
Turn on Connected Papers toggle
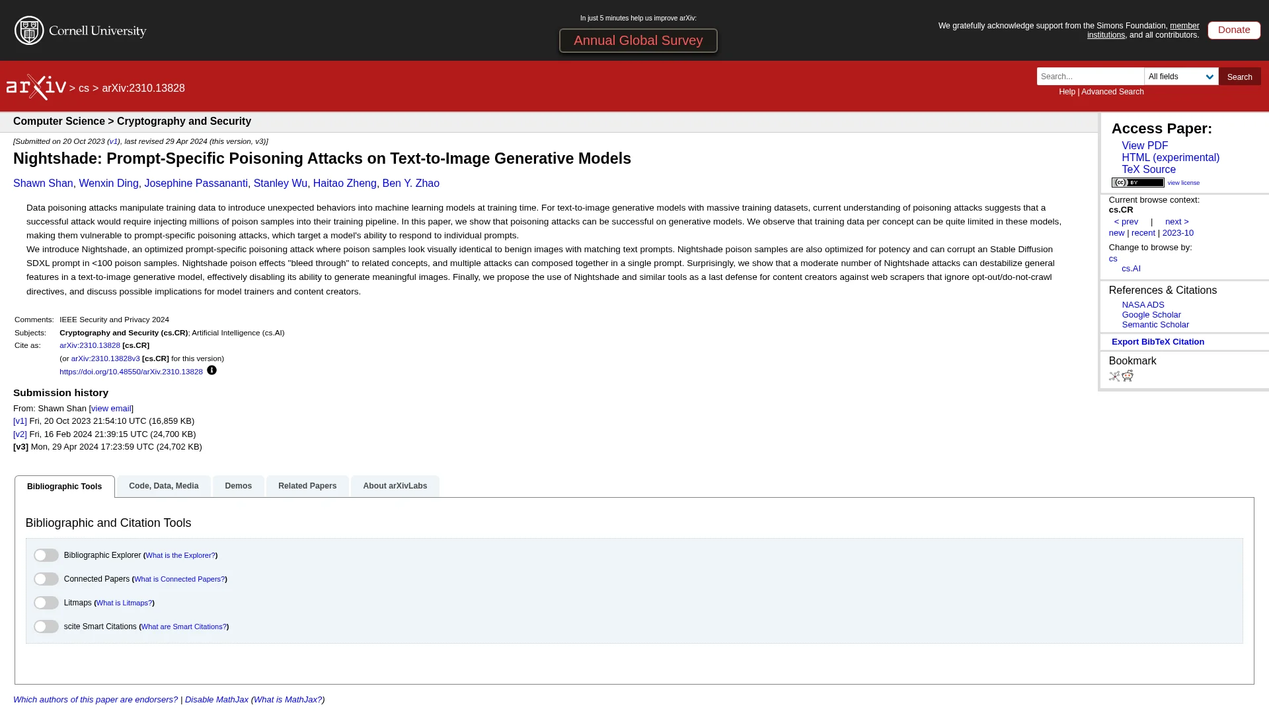click(46, 579)
